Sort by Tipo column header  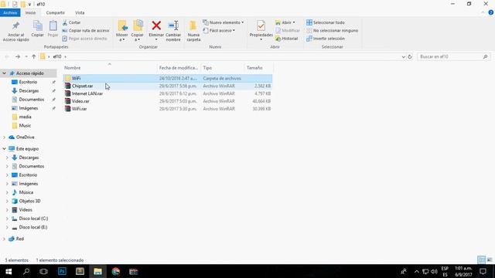click(223, 68)
